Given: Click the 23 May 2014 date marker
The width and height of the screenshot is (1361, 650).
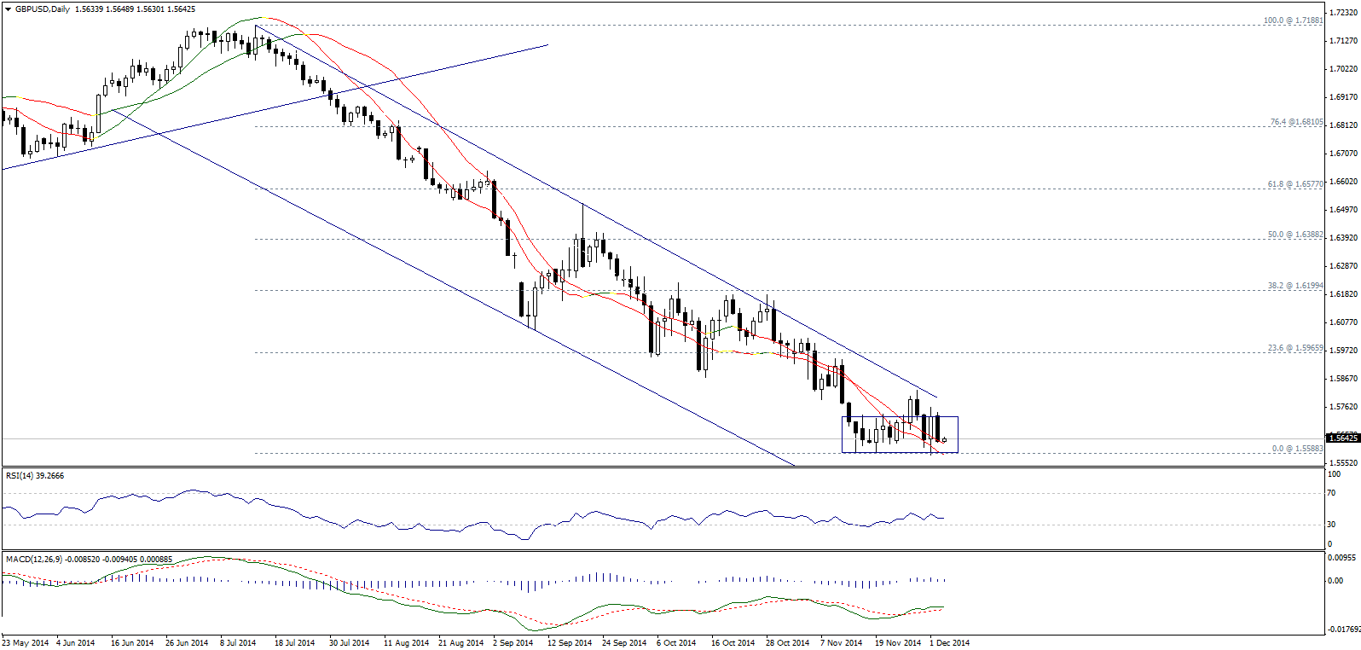Looking at the screenshot, I should (x=26, y=642).
